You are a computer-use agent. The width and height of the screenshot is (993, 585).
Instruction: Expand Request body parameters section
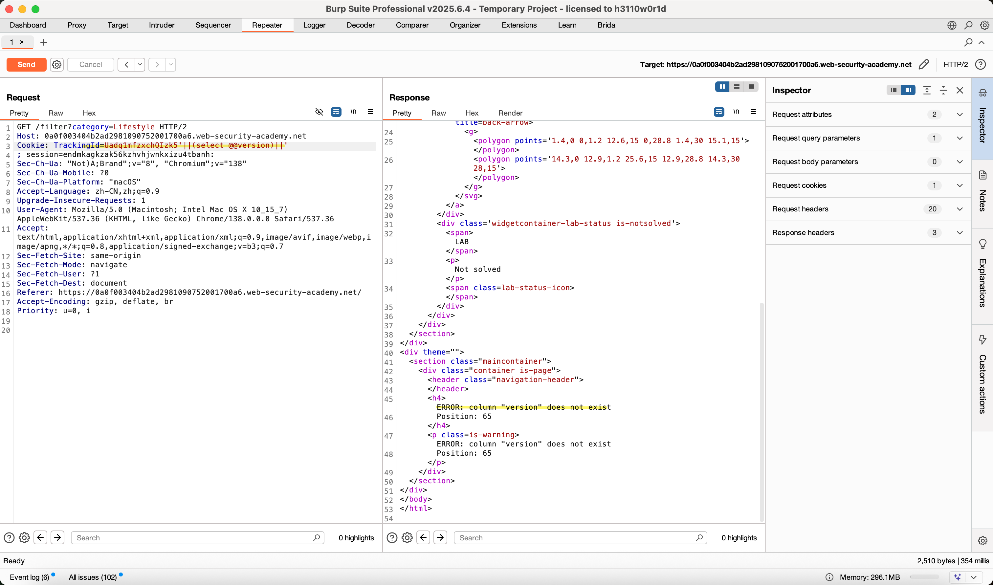coord(868,162)
